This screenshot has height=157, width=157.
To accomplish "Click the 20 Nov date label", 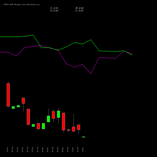I will pos(13,149).
